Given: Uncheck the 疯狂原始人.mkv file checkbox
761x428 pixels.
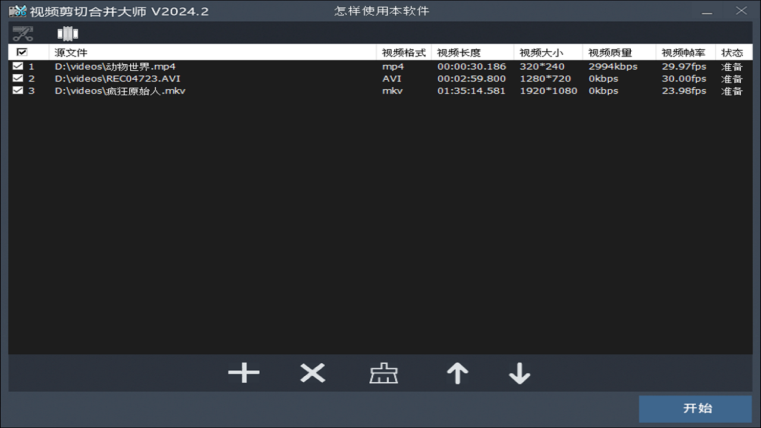Looking at the screenshot, I should point(18,90).
